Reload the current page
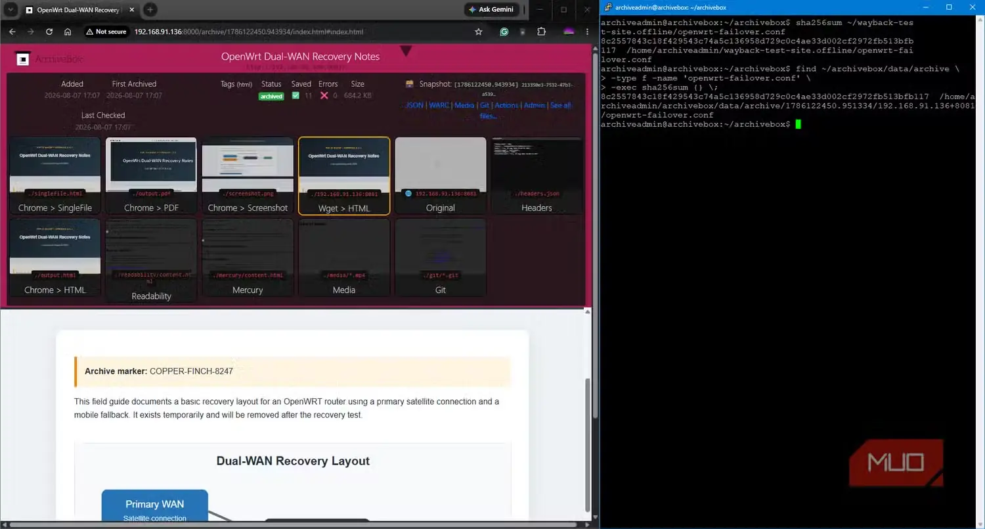 [x=49, y=32]
